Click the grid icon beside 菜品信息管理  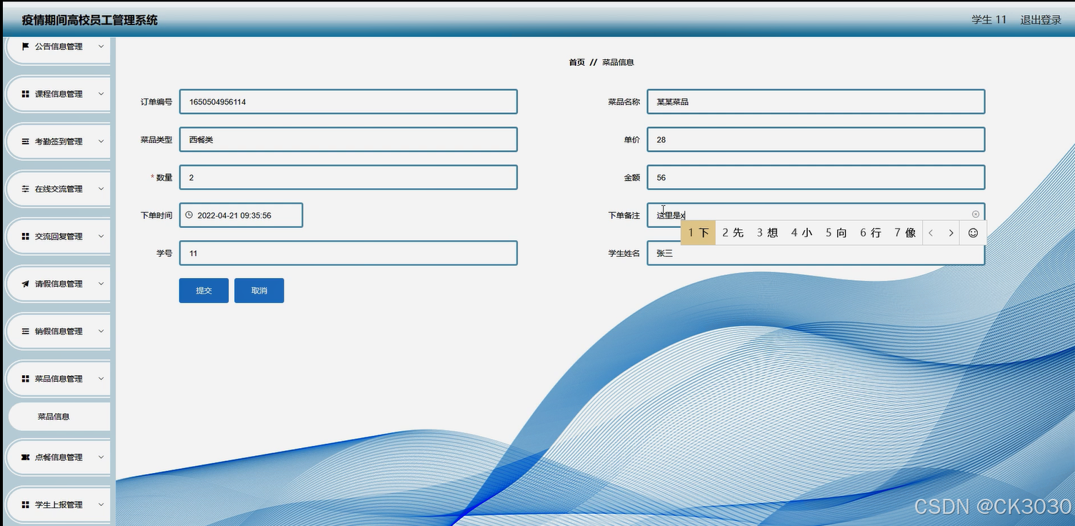point(26,379)
